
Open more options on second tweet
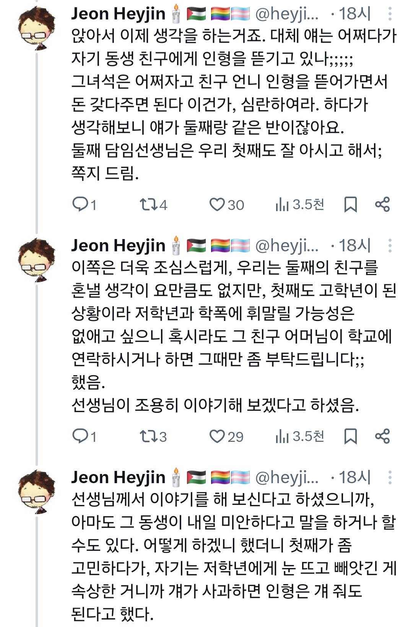coord(390,246)
